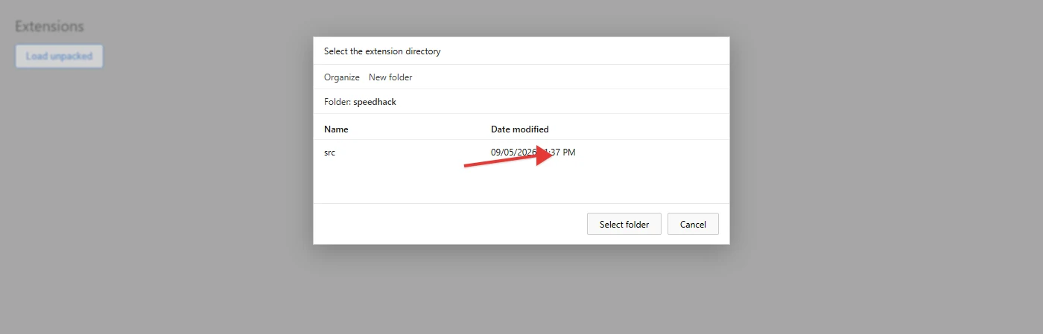
Task: Click the Extensions page heading
Action: tap(49, 26)
